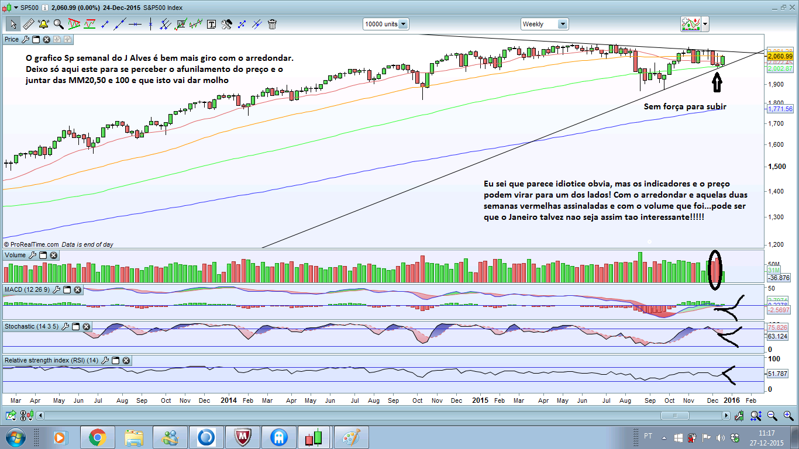Select the vertical line tool
The height and width of the screenshot is (449, 799).
tap(151, 24)
